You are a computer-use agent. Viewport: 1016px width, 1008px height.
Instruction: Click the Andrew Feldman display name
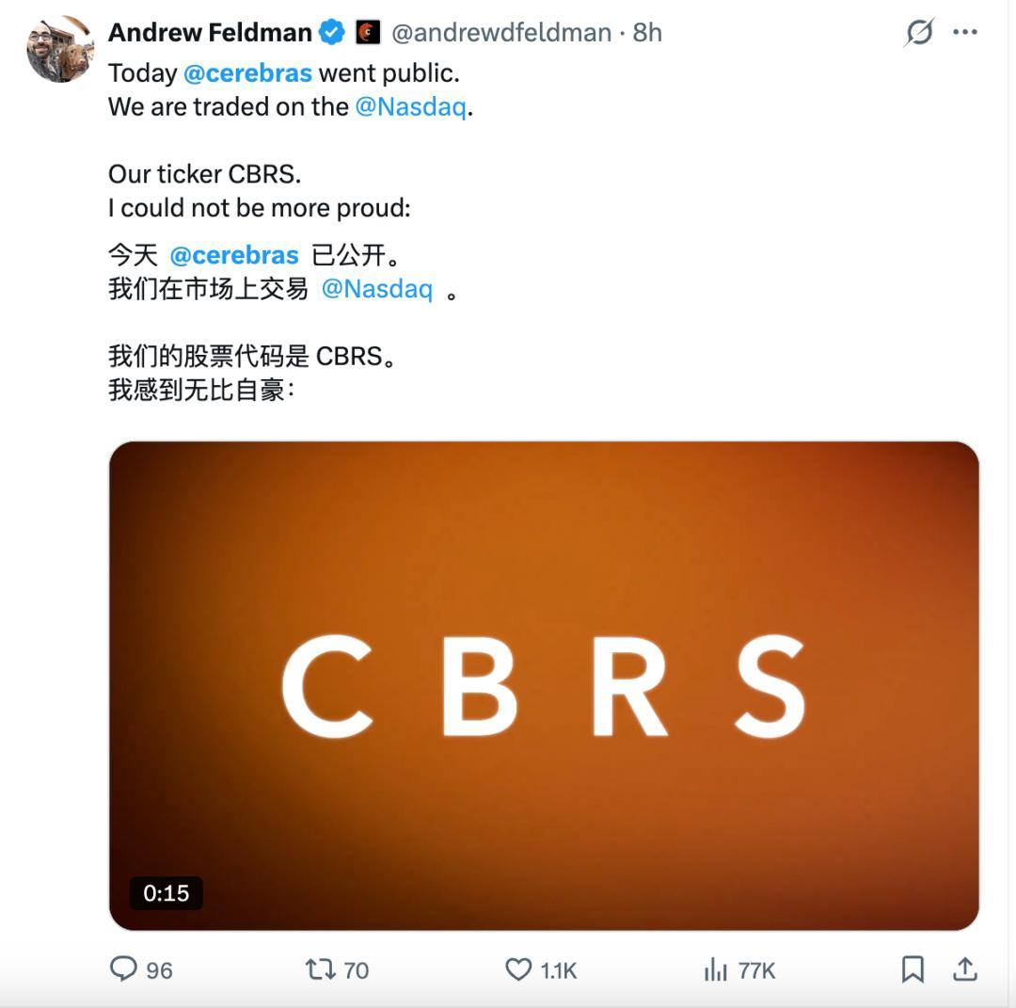[210, 32]
